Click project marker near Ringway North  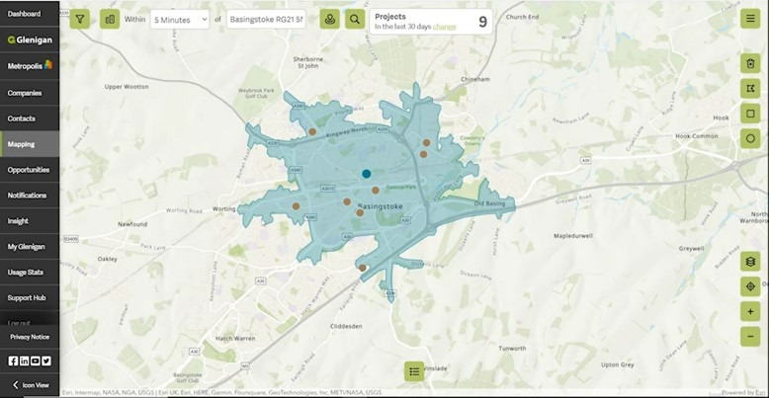click(312, 131)
